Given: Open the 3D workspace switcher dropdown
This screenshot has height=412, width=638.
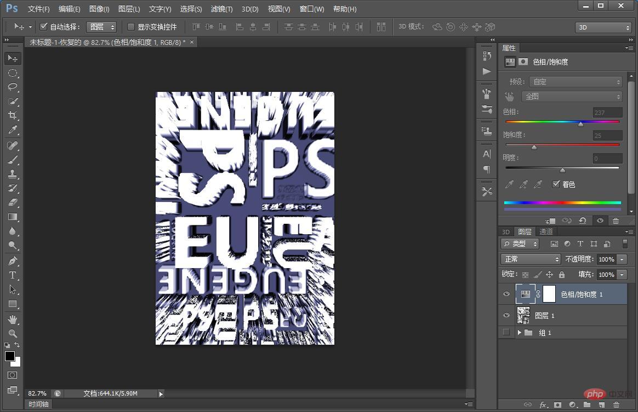Looking at the screenshot, I should coord(603,27).
